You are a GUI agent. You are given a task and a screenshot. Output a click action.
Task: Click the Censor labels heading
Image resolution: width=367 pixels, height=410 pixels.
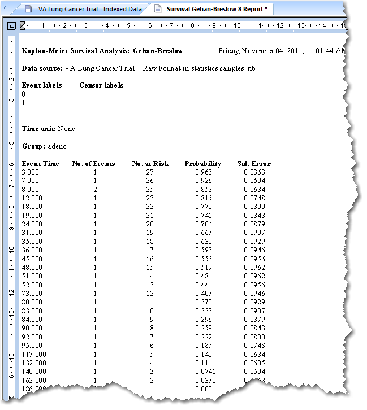pos(101,85)
